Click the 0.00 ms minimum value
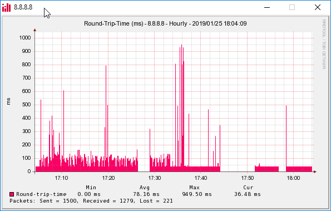 coord(89,194)
